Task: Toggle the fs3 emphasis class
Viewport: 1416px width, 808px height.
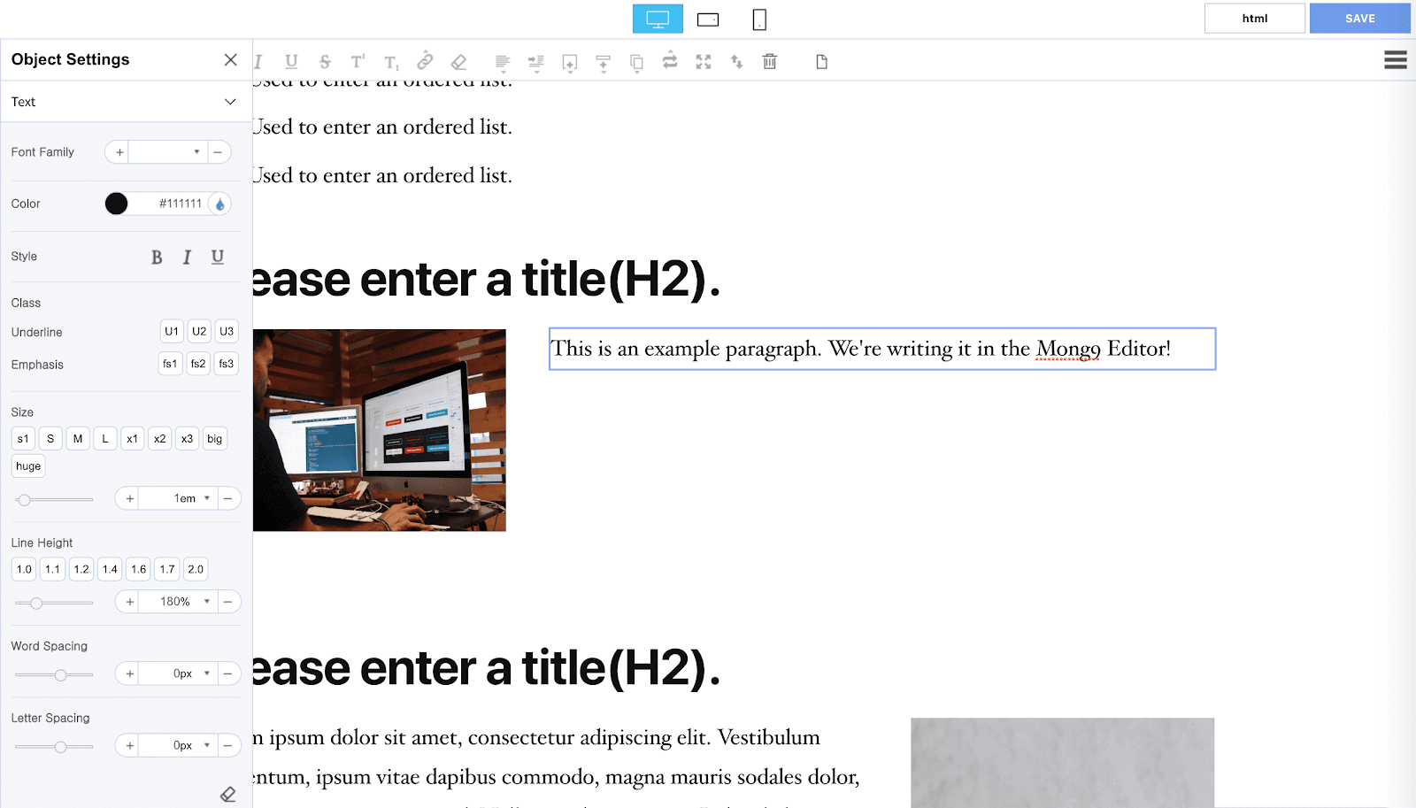Action: pos(227,364)
